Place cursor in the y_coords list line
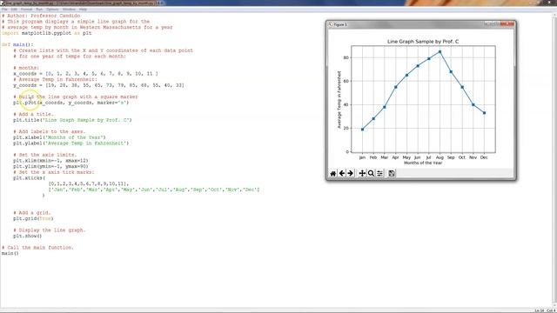Screen dimensions: 557x313 (x=98, y=85)
